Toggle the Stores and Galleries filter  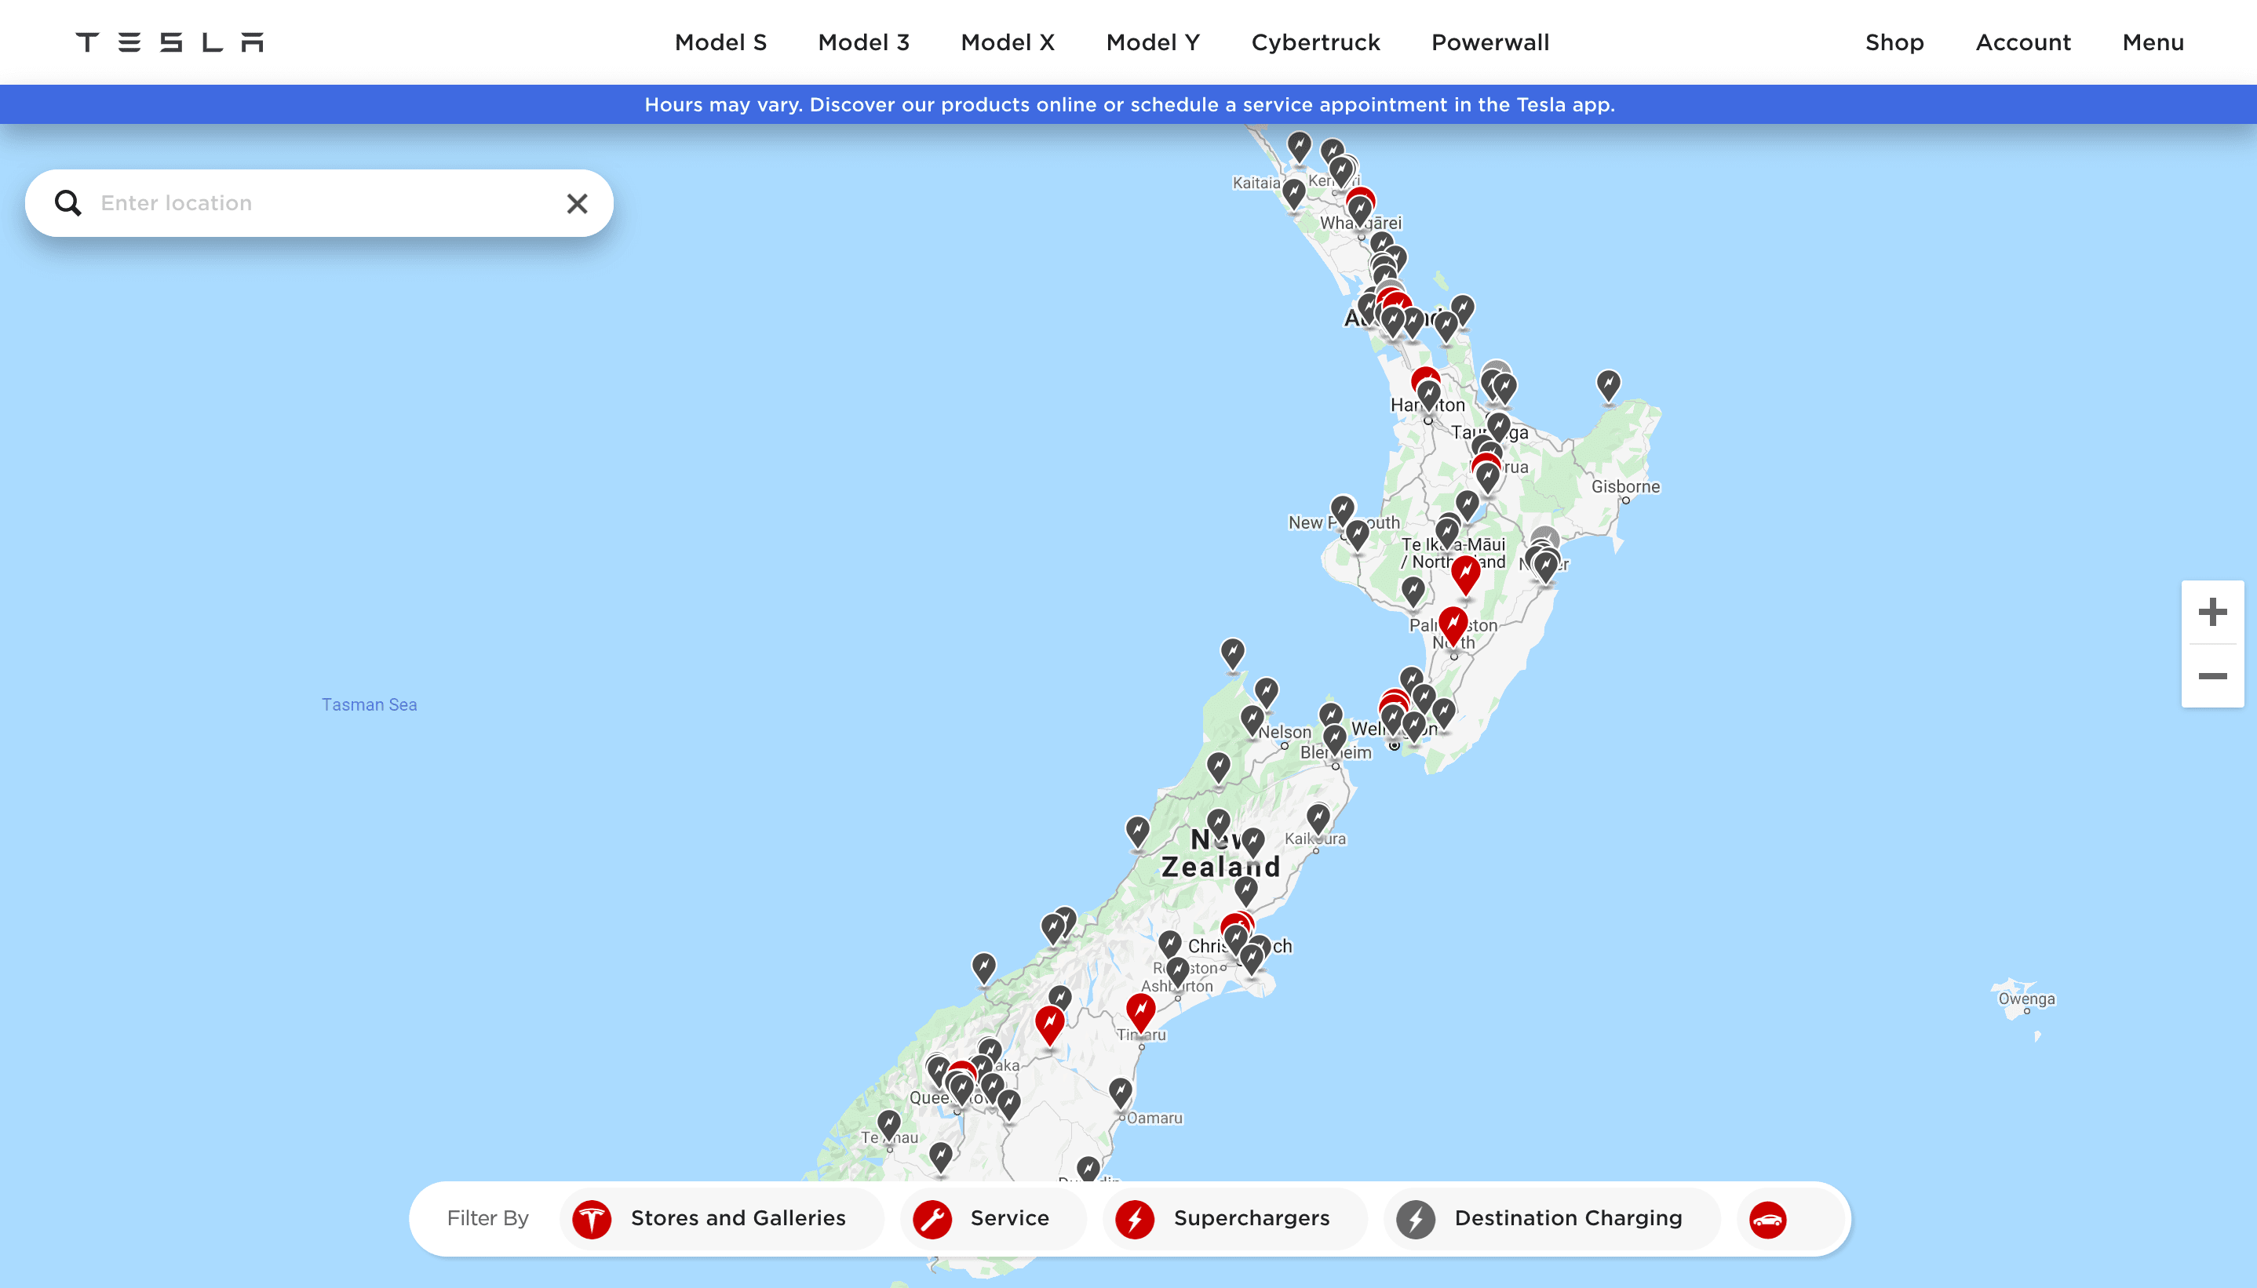[721, 1219]
